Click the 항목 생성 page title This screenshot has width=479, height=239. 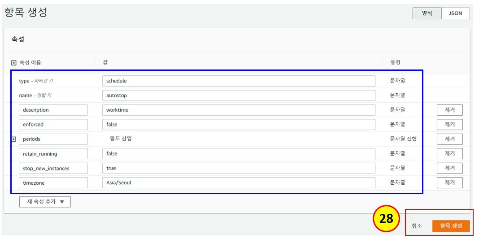pyautogui.click(x=26, y=13)
